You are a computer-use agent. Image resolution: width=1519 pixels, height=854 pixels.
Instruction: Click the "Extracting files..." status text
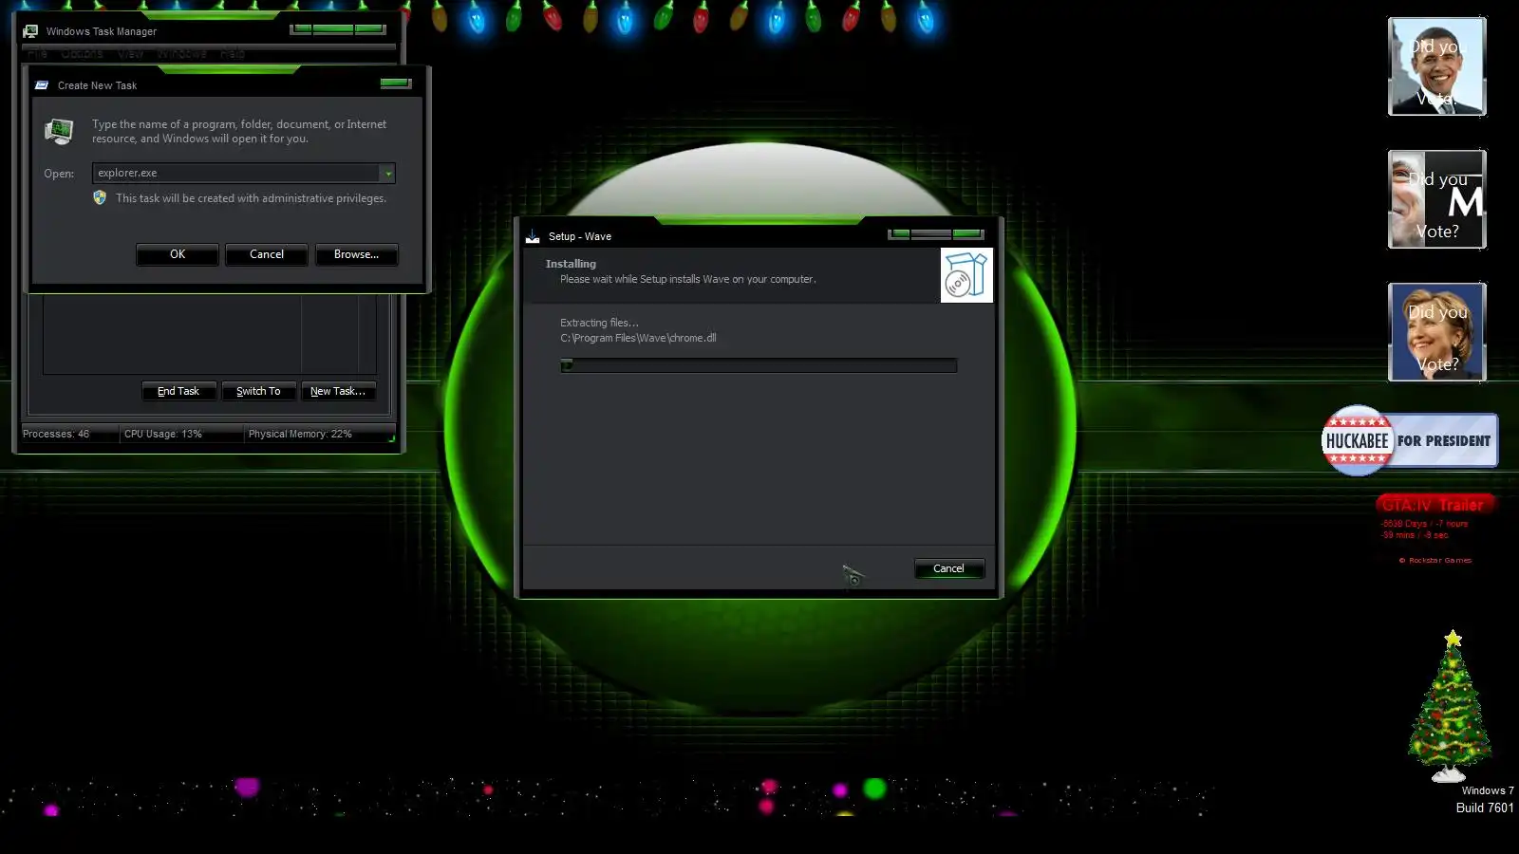[x=599, y=323]
